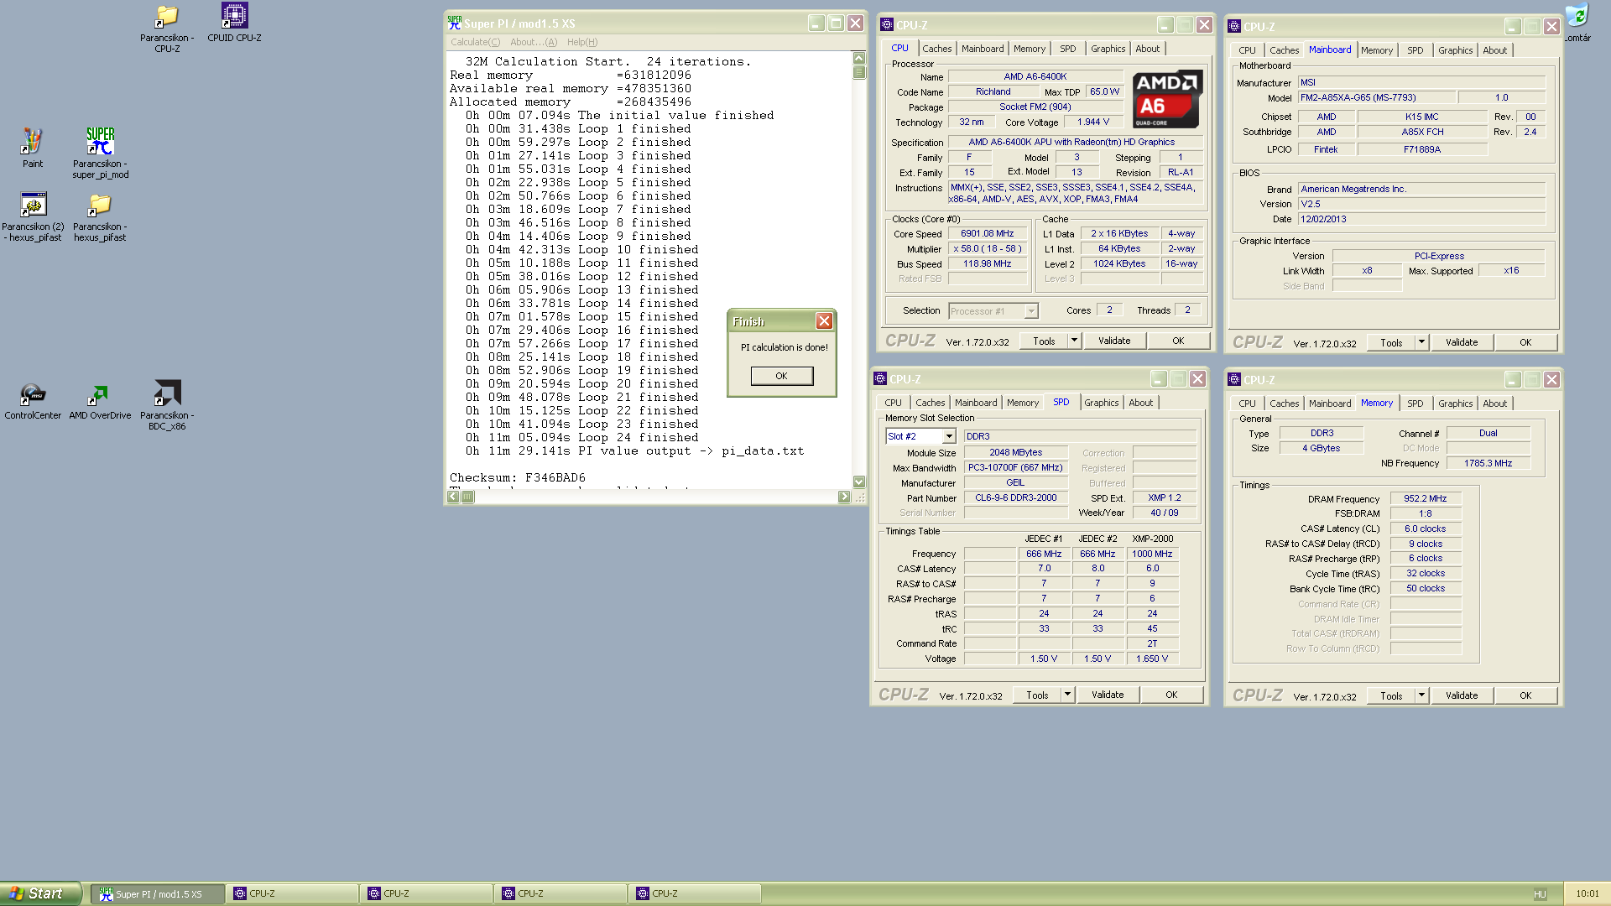Click OK in the Memory tab window
The image size is (1611, 906).
point(1525,695)
